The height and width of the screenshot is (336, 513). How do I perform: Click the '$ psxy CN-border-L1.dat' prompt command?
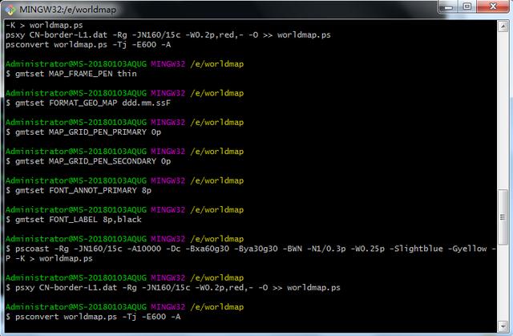coord(173,288)
